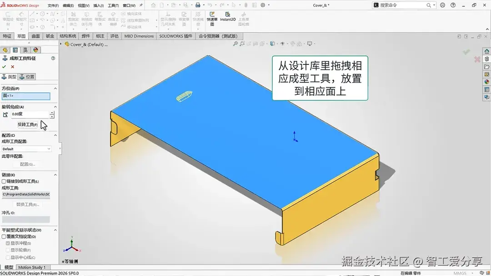This screenshot has width=491, height=276.
Task: Open View Palette tab in task pane
Action: tap(486, 74)
